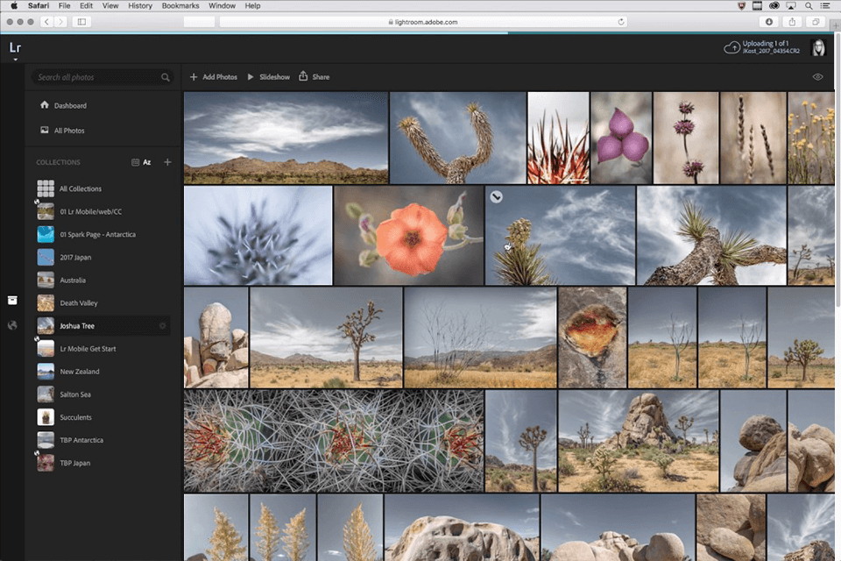The height and width of the screenshot is (561, 841).
Task: Open the 2017 Japan collection
Action: (x=64, y=257)
